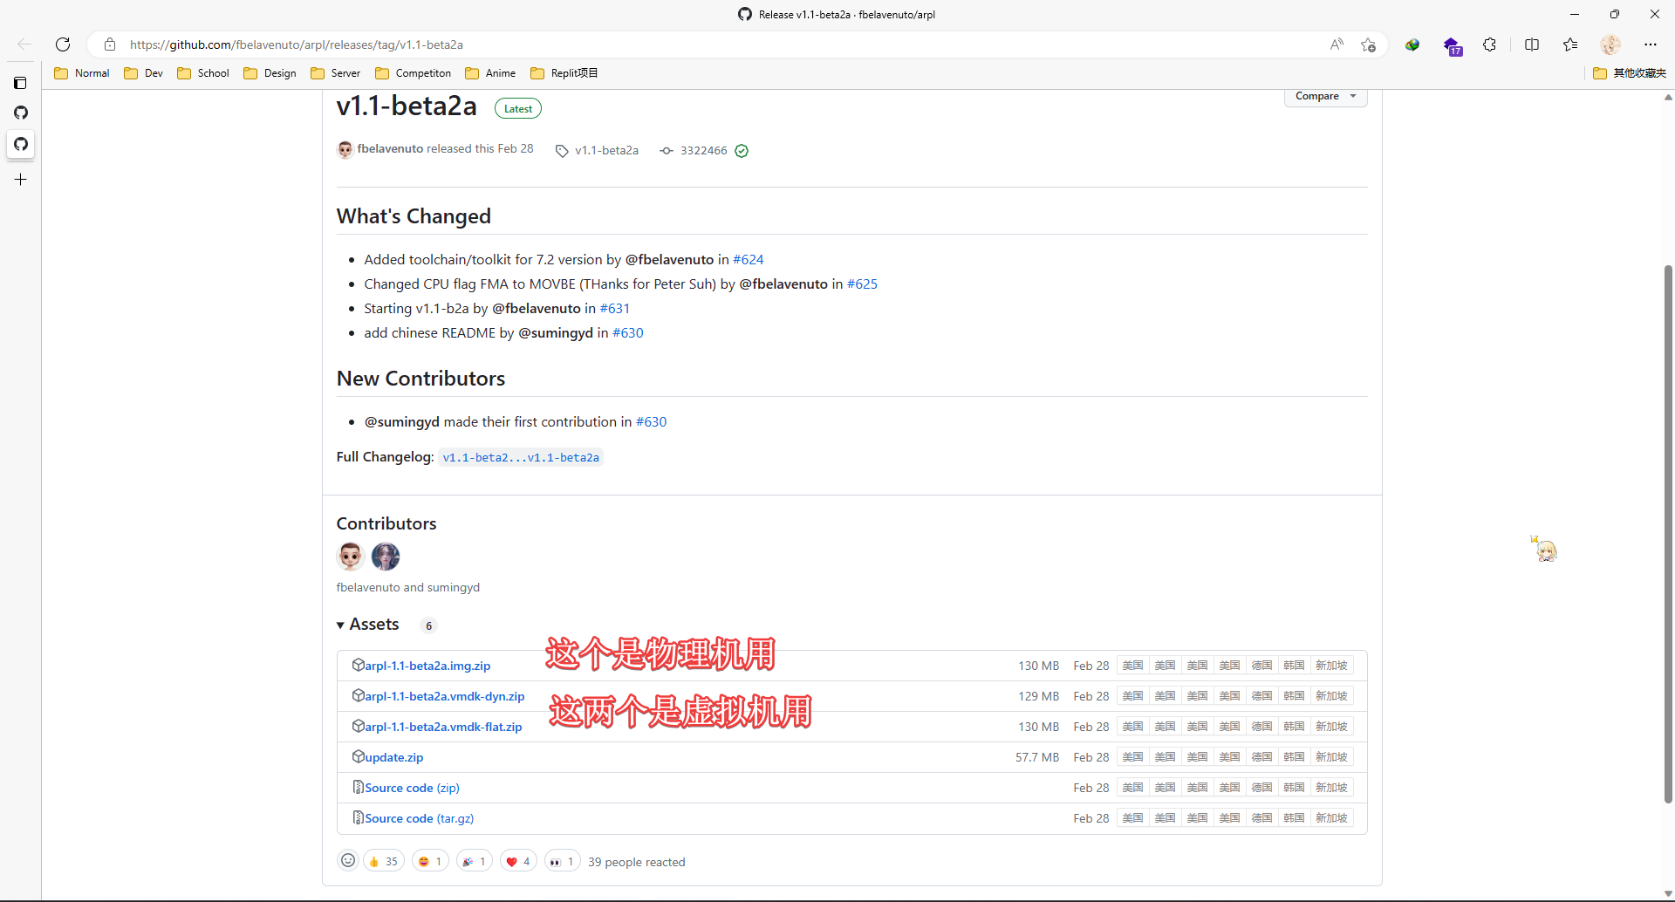
Task: Click the read aloud icon in address bar
Action: 1336,44
